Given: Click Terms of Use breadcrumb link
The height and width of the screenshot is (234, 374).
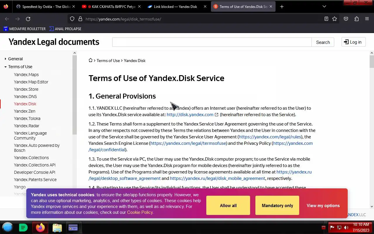Looking at the screenshot, I should click(108, 61).
